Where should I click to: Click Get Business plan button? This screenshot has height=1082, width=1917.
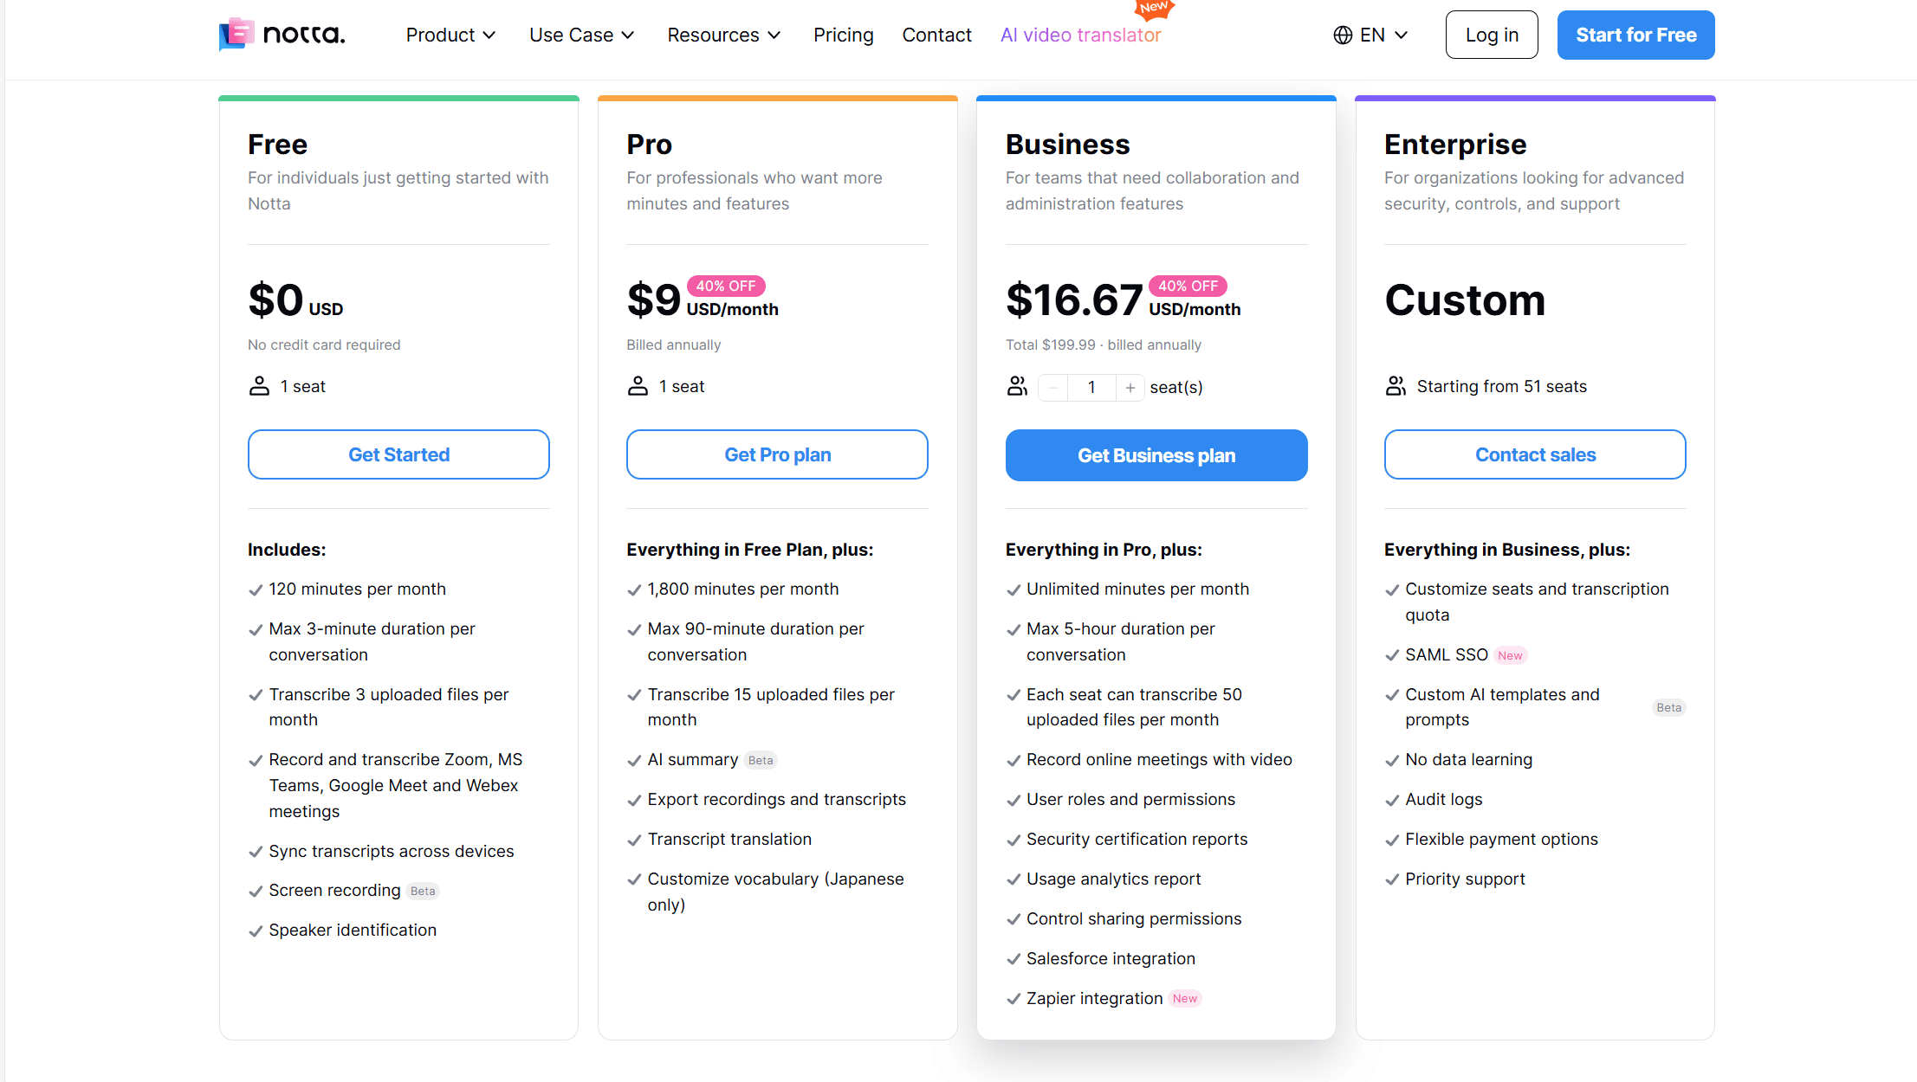tap(1156, 455)
